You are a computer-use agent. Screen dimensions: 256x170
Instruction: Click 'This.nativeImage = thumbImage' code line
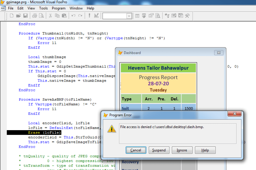coord(72,80)
